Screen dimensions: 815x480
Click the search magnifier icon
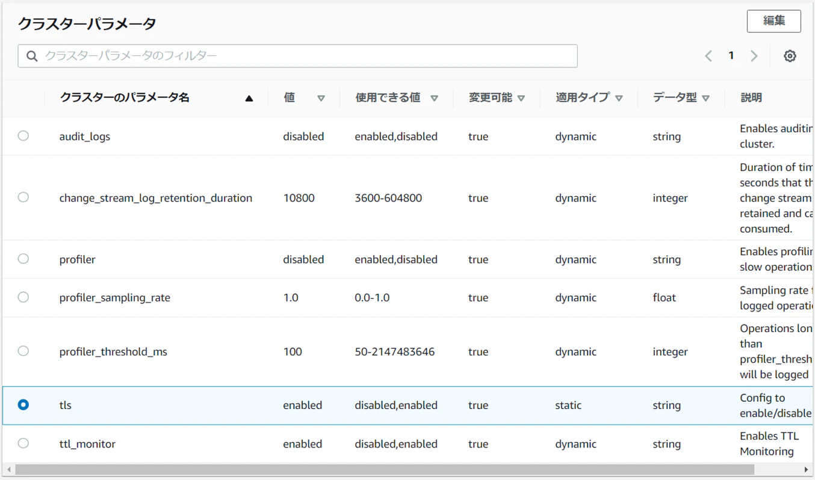click(x=32, y=56)
